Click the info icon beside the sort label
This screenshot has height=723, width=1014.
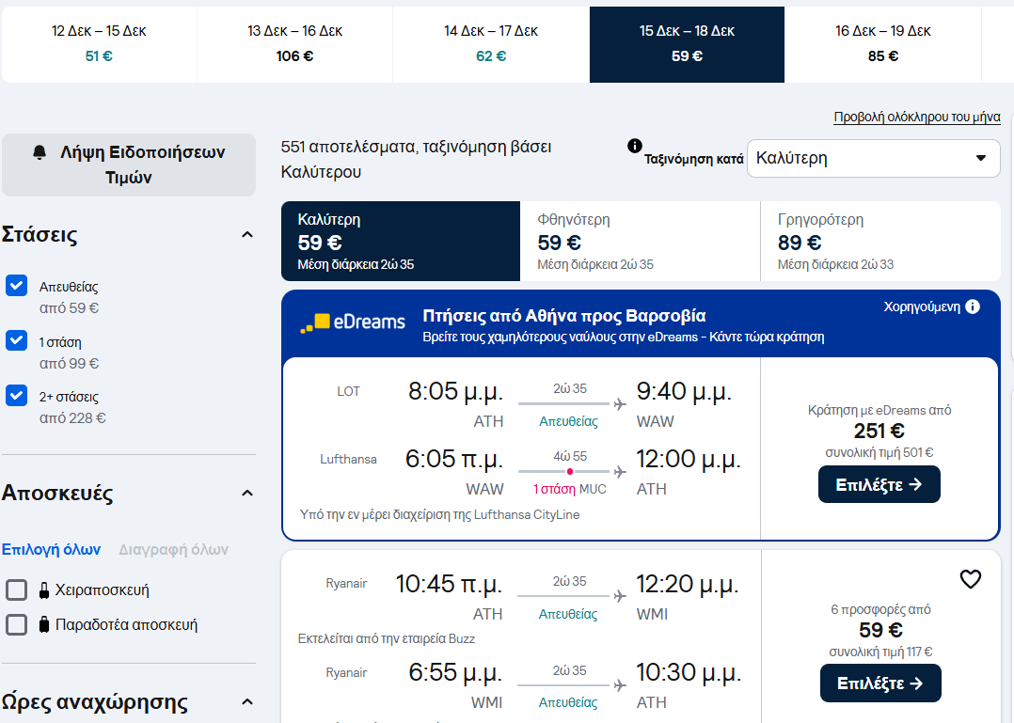click(635, 146)
